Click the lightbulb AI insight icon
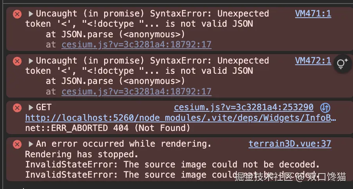 [x=342, y=64]
